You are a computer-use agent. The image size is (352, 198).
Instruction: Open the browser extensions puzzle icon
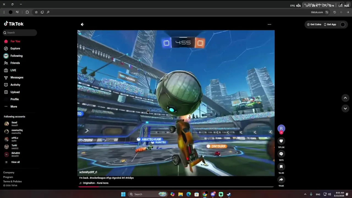tap(27, 12)
